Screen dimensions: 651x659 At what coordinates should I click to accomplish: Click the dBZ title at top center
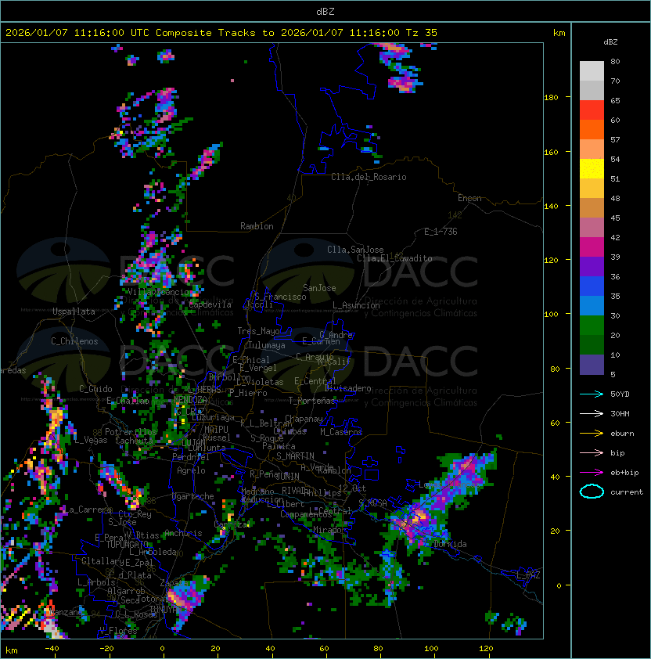325,11
